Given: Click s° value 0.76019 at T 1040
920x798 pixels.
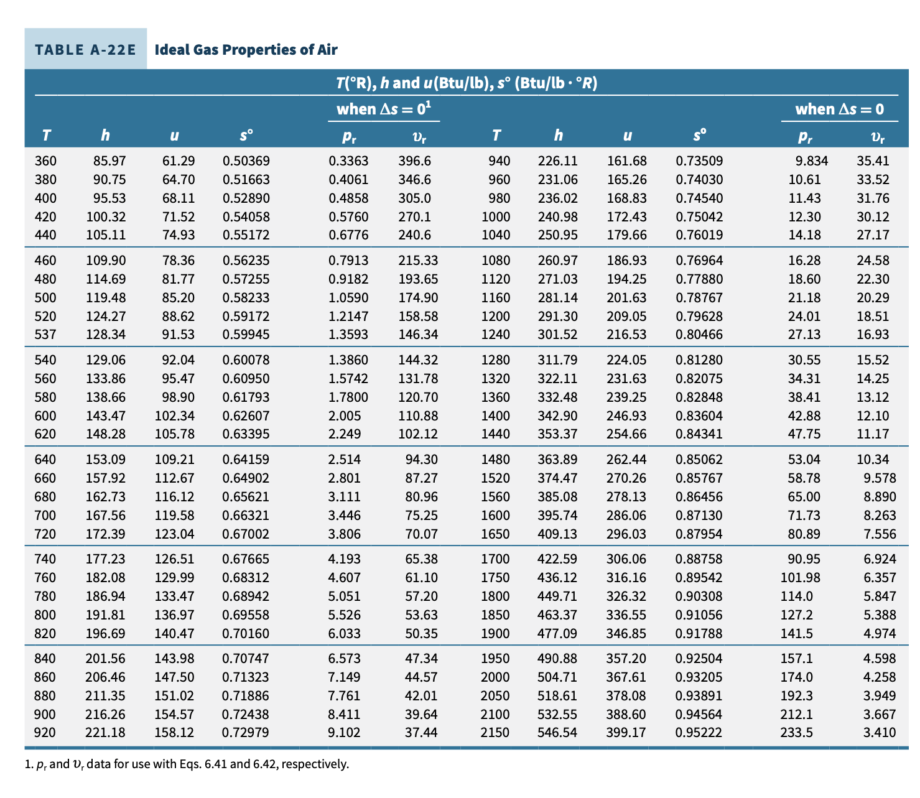Looking at the screenshot, I should (699, 235).
